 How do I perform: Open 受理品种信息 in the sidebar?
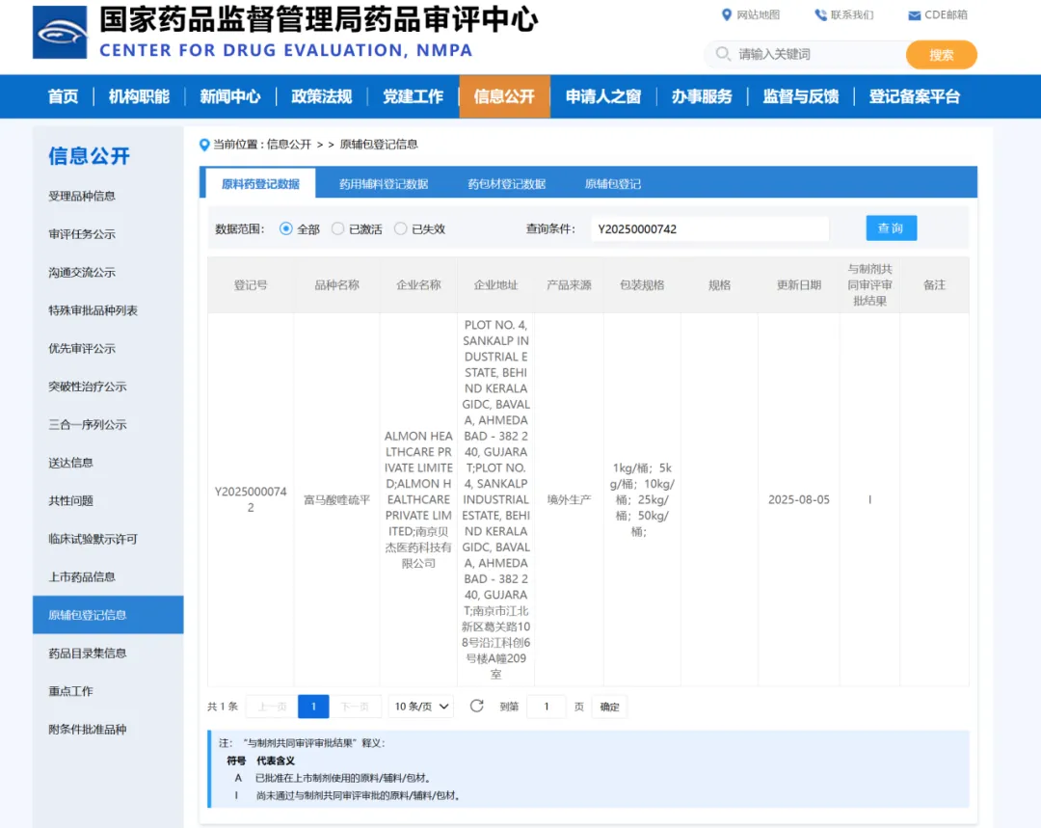click(82, 196)
